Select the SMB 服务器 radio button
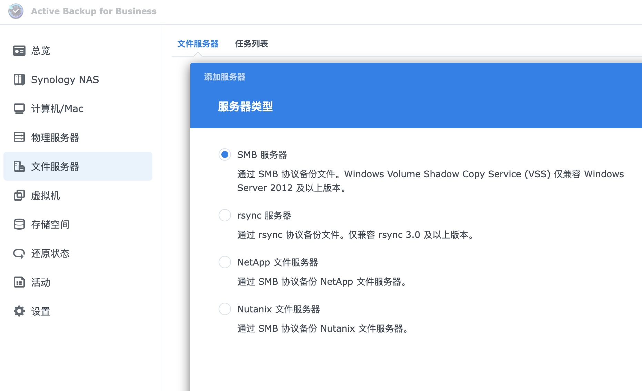 [x=225, y=154]
